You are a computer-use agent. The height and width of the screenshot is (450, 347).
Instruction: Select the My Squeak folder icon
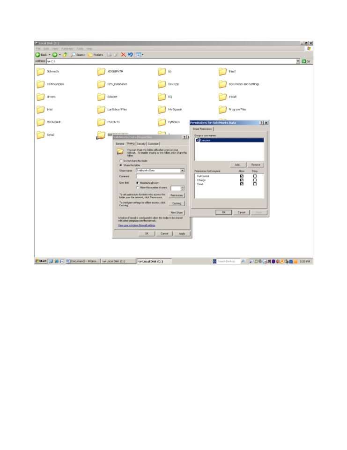(x=162, y=109)
